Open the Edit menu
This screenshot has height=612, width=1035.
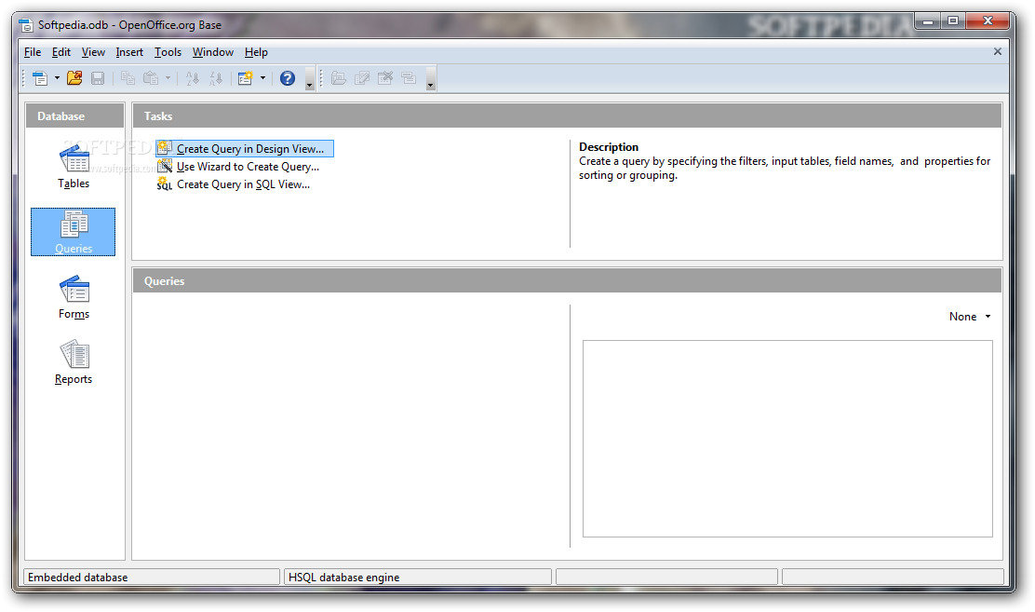60,52
